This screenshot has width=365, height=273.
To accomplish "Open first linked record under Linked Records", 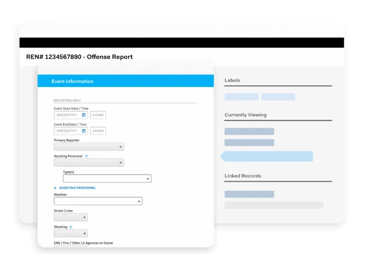I will [x=249, y=194].
